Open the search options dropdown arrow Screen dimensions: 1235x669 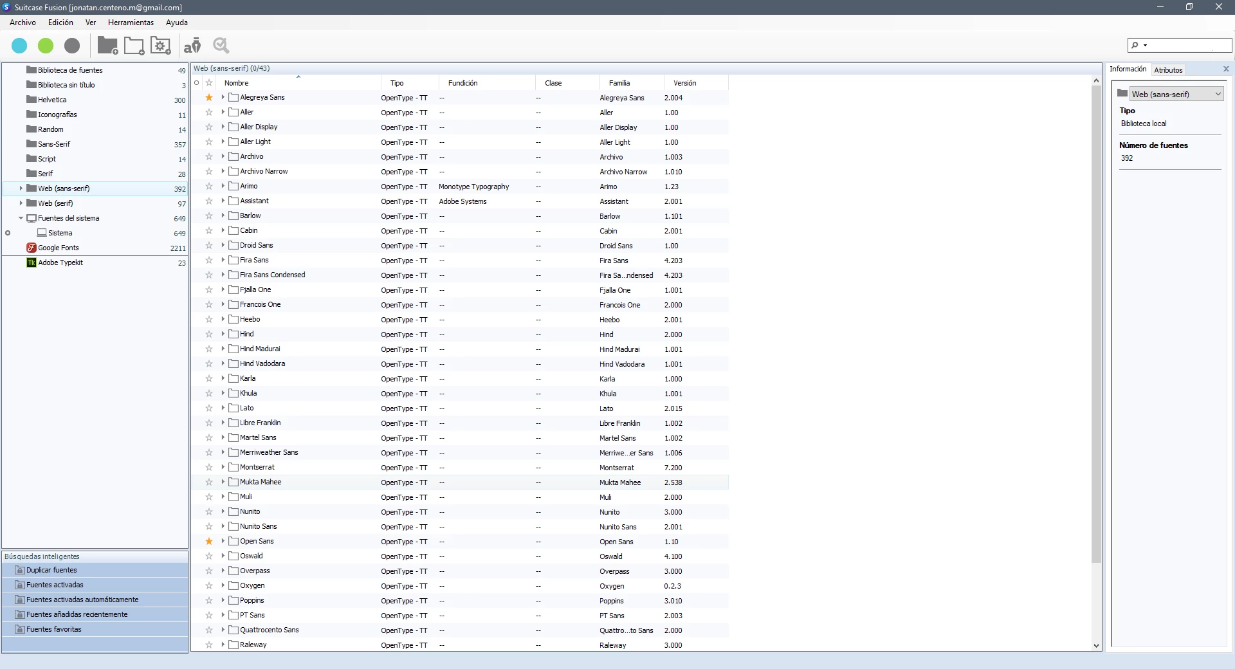[x=1146, y=45]
